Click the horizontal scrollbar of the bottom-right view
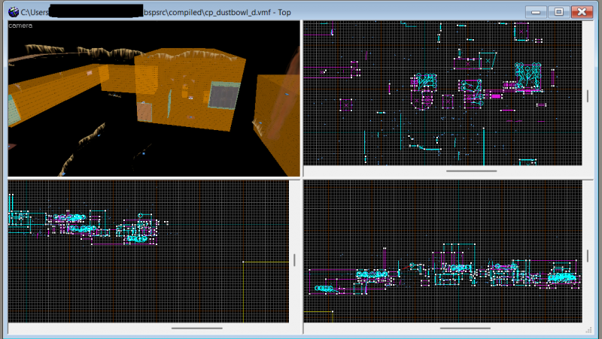The height and width of the screenshot is (339, 602). 465,328
